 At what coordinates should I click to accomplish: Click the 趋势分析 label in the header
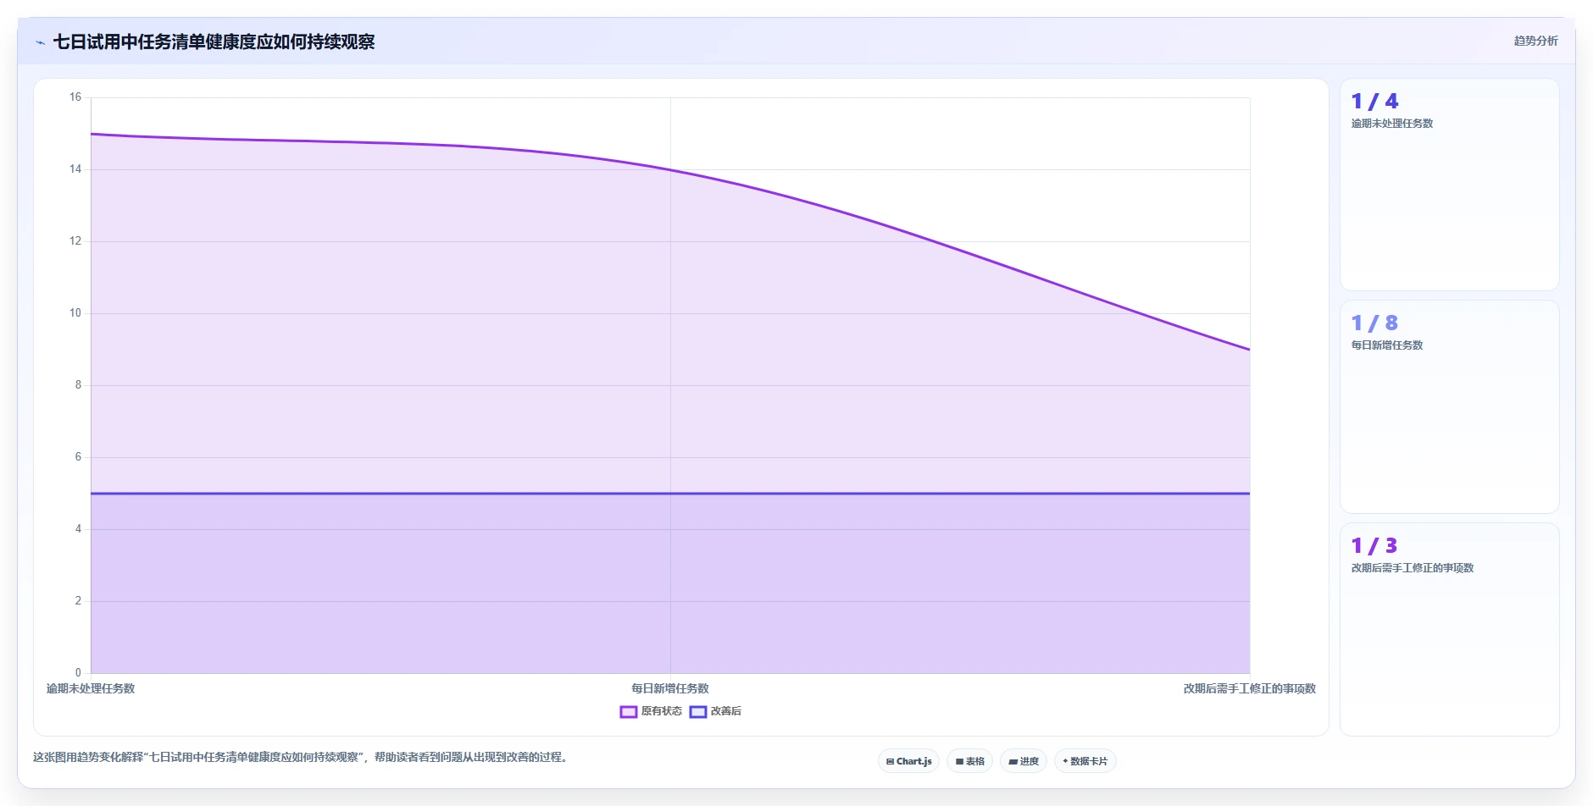[x=1535, y=41]
